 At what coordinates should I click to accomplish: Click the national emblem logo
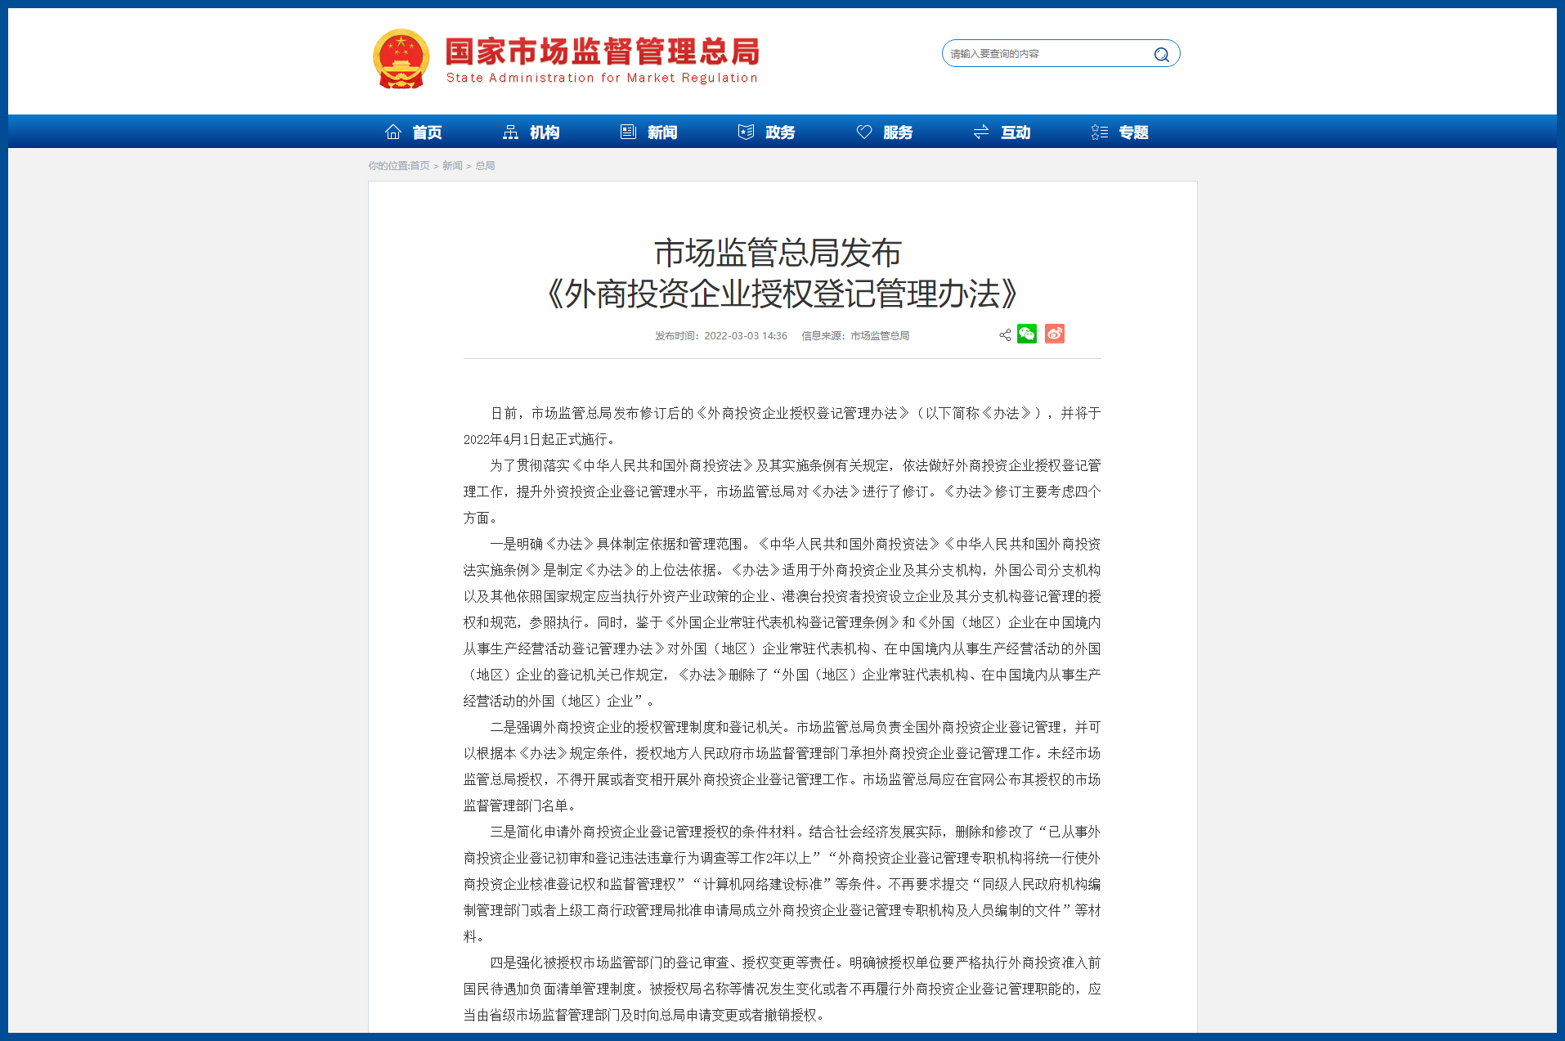tap(401, 59)
